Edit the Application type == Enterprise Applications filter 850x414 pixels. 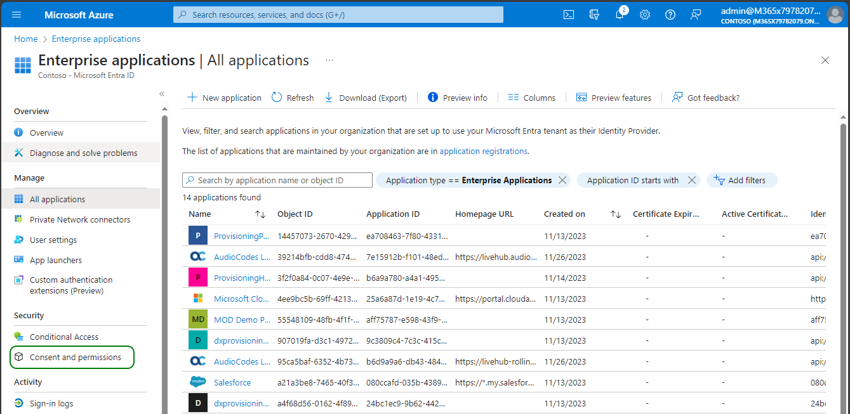[x=468, y=180]
